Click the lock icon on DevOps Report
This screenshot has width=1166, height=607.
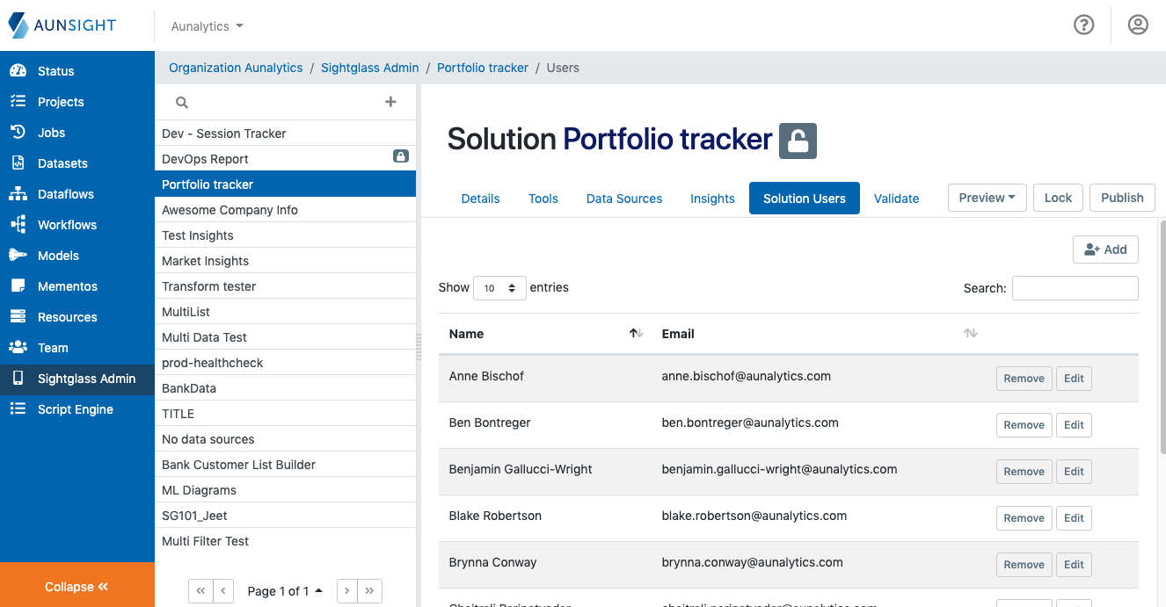pyautogui.click(x=400, y=156)
